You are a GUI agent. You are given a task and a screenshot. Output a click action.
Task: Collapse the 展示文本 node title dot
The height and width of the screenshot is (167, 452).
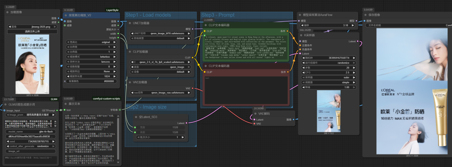tap(65, 104)
